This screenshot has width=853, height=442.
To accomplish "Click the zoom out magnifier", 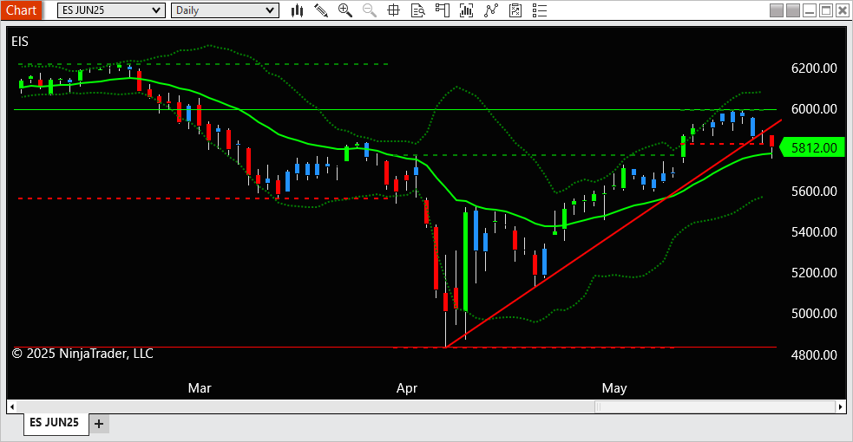I will [370, 10].
